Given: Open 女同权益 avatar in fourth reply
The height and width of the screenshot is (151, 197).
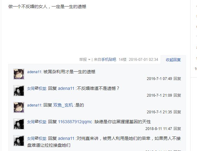Looking at the screenshot, I should (19, 124).
